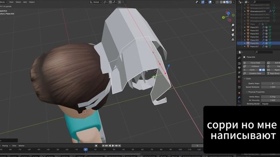Open the Object menu
The height and width of the screenshot is (157, 280).
tap(32, 2)
